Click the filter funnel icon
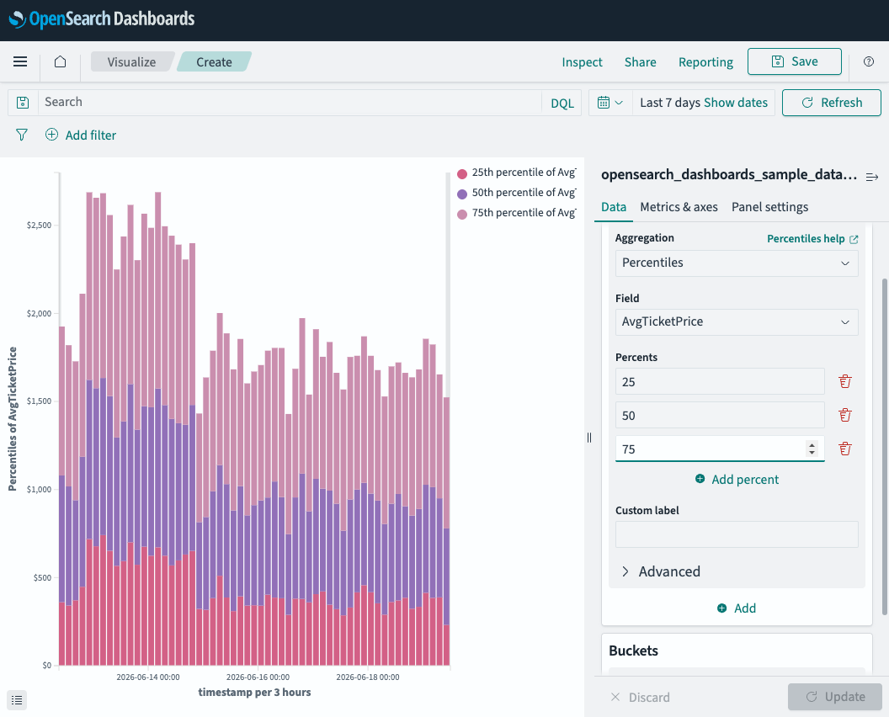The height and width of the screenshot is (717, 889). [22, 135]
